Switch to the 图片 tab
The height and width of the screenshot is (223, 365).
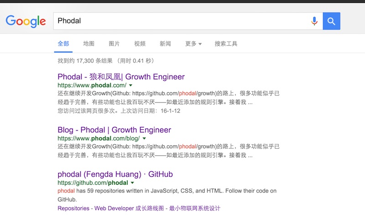tap(115, 44)
